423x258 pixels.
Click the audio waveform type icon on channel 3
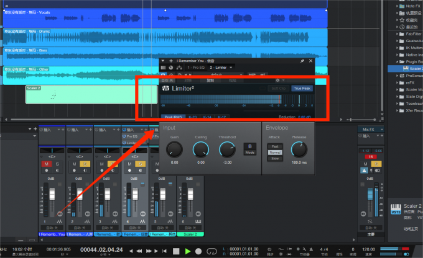(114, 221)
